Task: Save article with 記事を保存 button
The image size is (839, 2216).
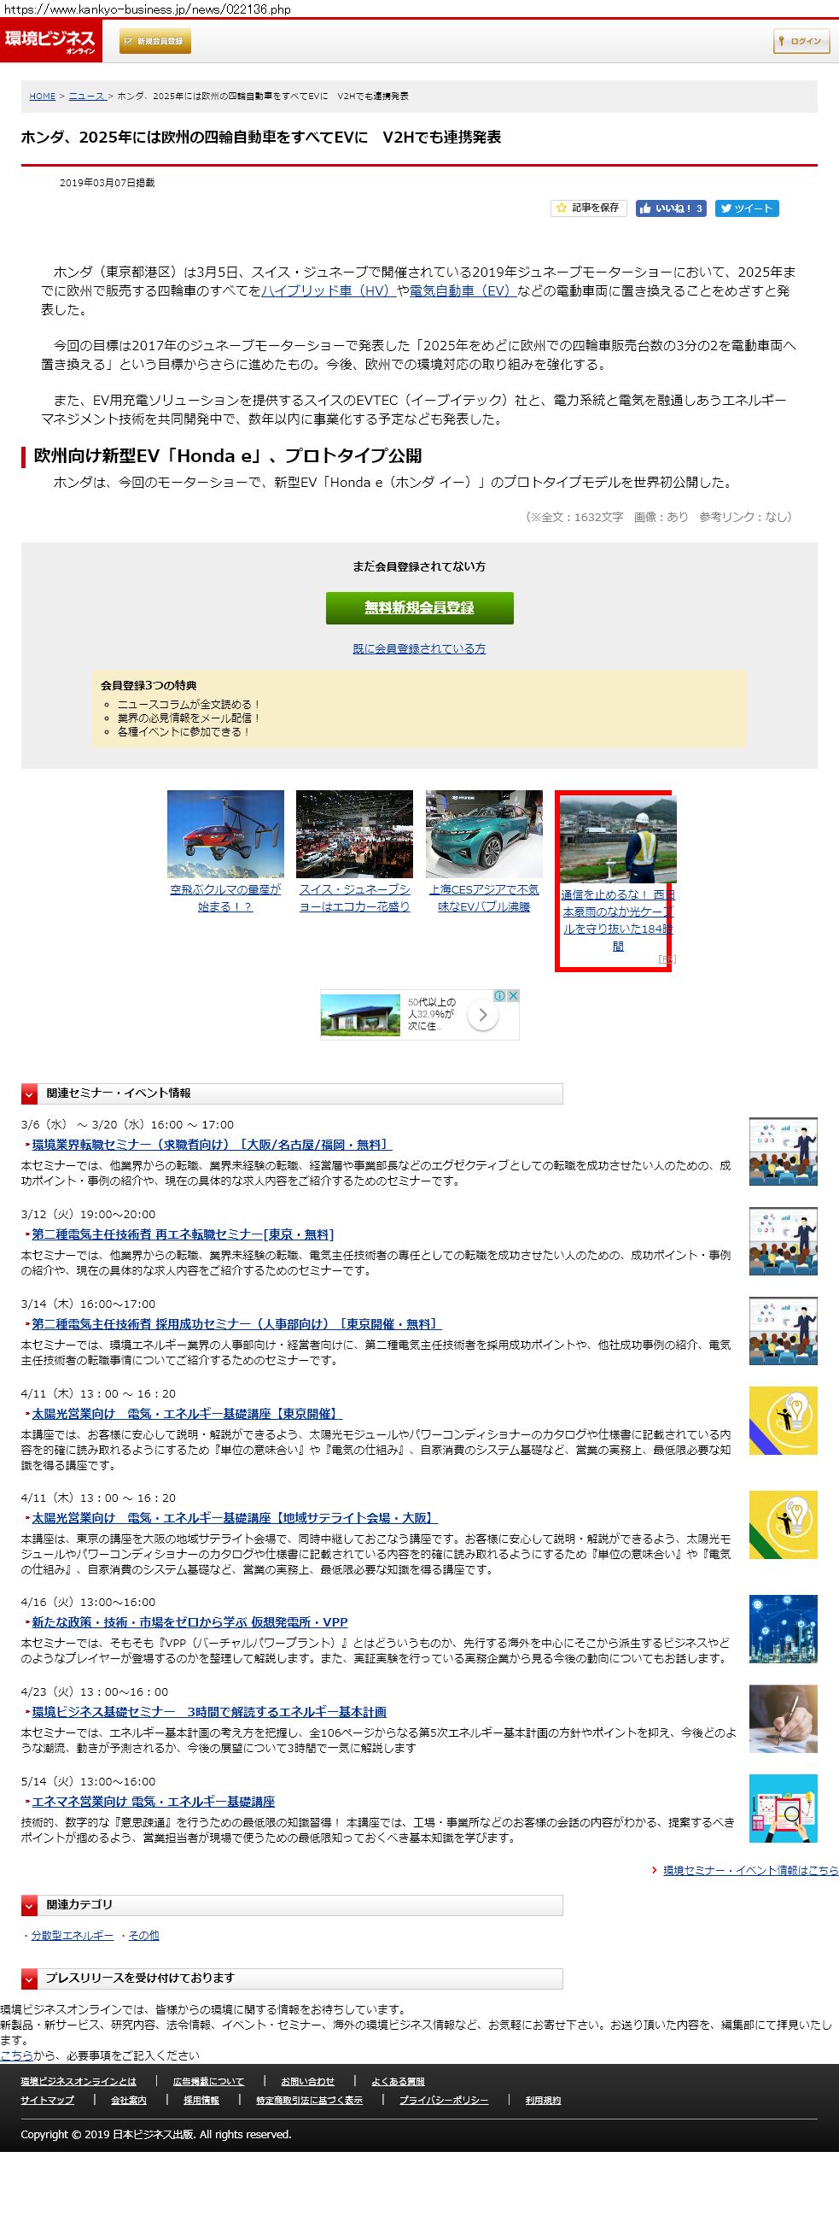Action: (x=588, y=208)
